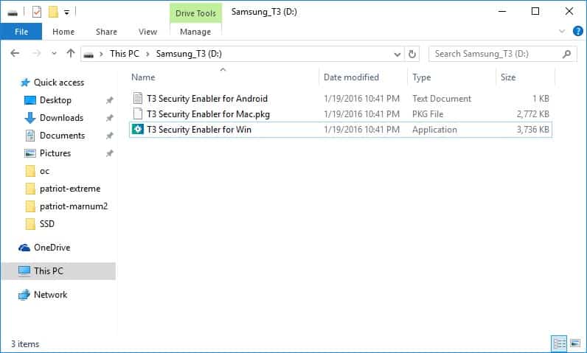
Task: Open the oc folder in sidebar
Action: pos(44,171)
